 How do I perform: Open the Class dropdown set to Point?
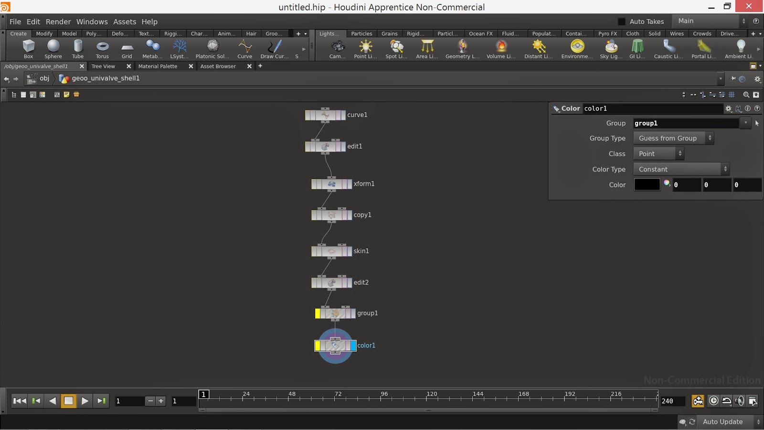click(x=658, y=154)
